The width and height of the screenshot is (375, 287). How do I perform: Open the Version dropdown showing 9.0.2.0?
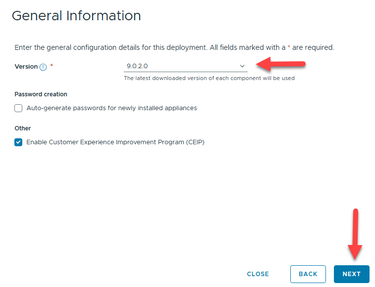tap(185, 66)
